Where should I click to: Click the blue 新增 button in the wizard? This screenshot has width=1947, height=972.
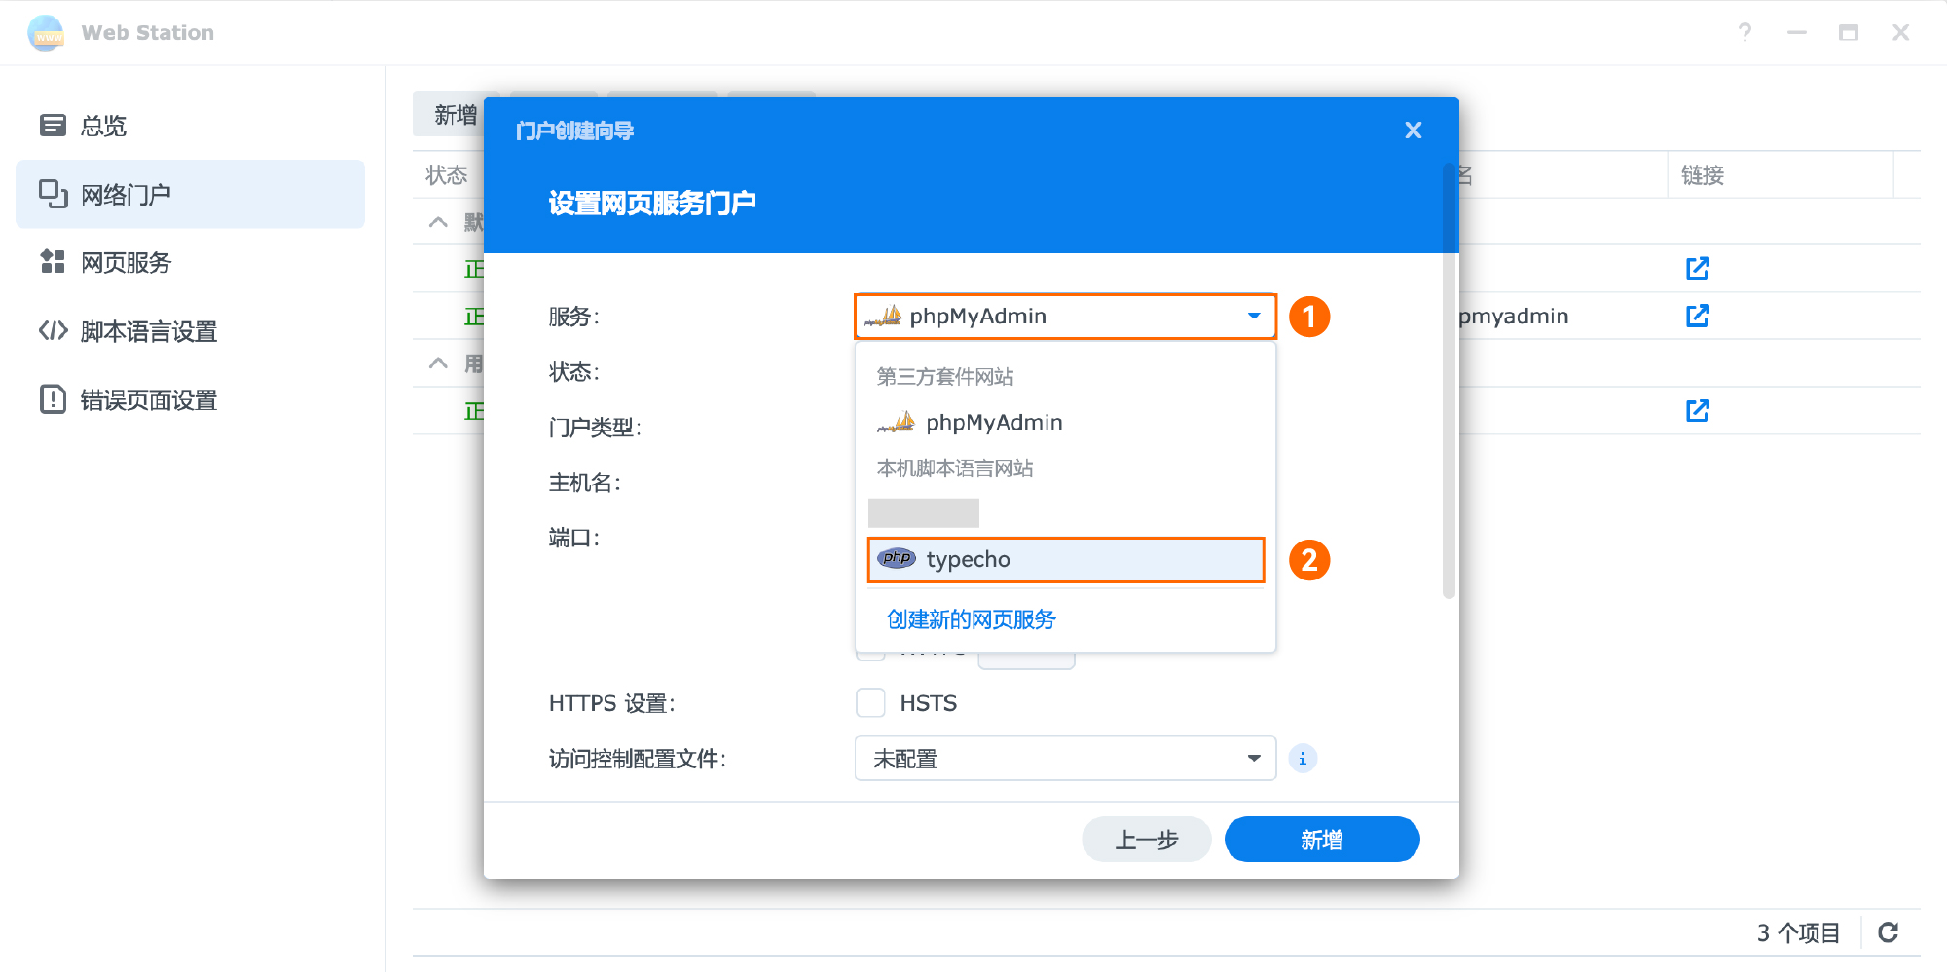[x=1321, y=840]
